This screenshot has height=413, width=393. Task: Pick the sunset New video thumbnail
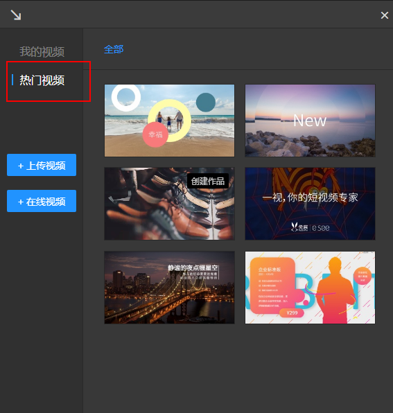(x=310, y=121)
